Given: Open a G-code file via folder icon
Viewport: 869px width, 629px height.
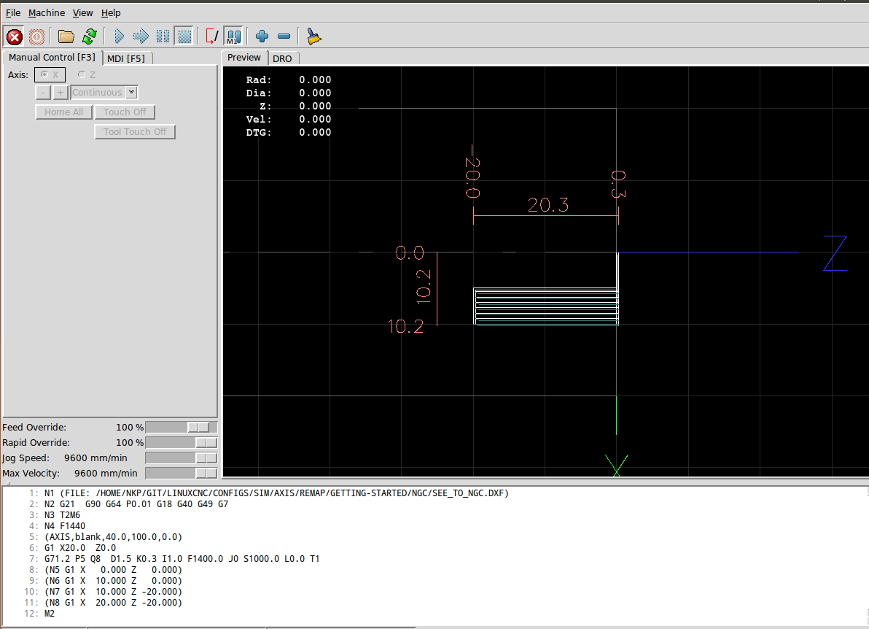Looking at the screenshot, I should pos(66,36).
